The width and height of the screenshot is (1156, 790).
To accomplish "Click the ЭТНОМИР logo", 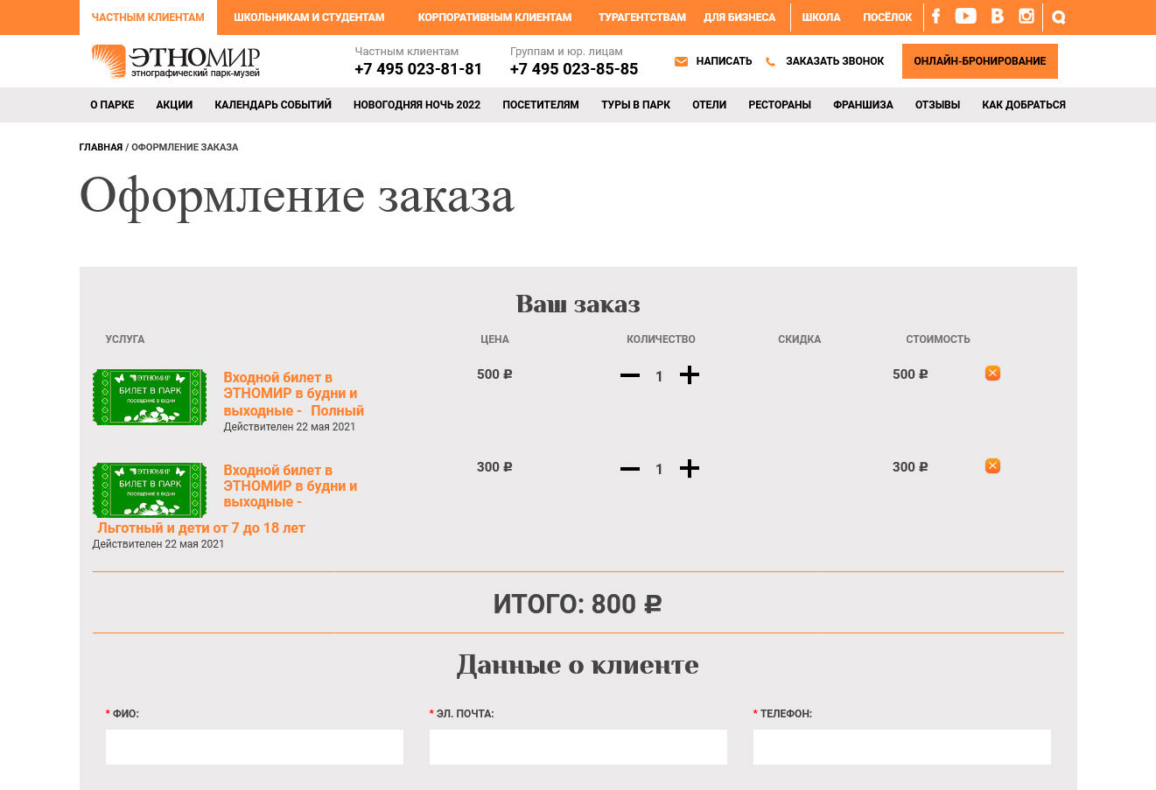I will 176,61.
